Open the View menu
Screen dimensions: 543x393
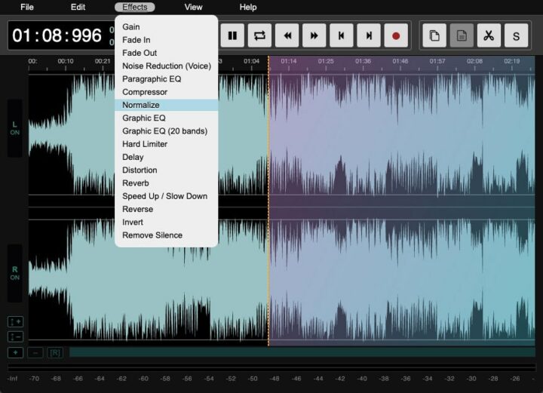[193, 7]
